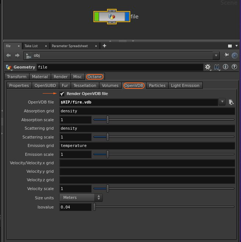Click the node info 'i' icon
The image size is (241, 242).
pos(226,67)
